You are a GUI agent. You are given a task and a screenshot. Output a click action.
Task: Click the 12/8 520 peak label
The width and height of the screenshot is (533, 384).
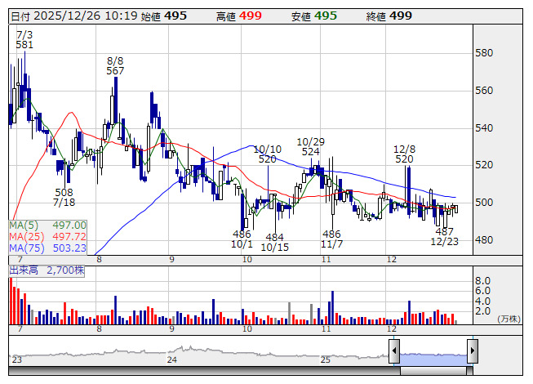(404, 154)
